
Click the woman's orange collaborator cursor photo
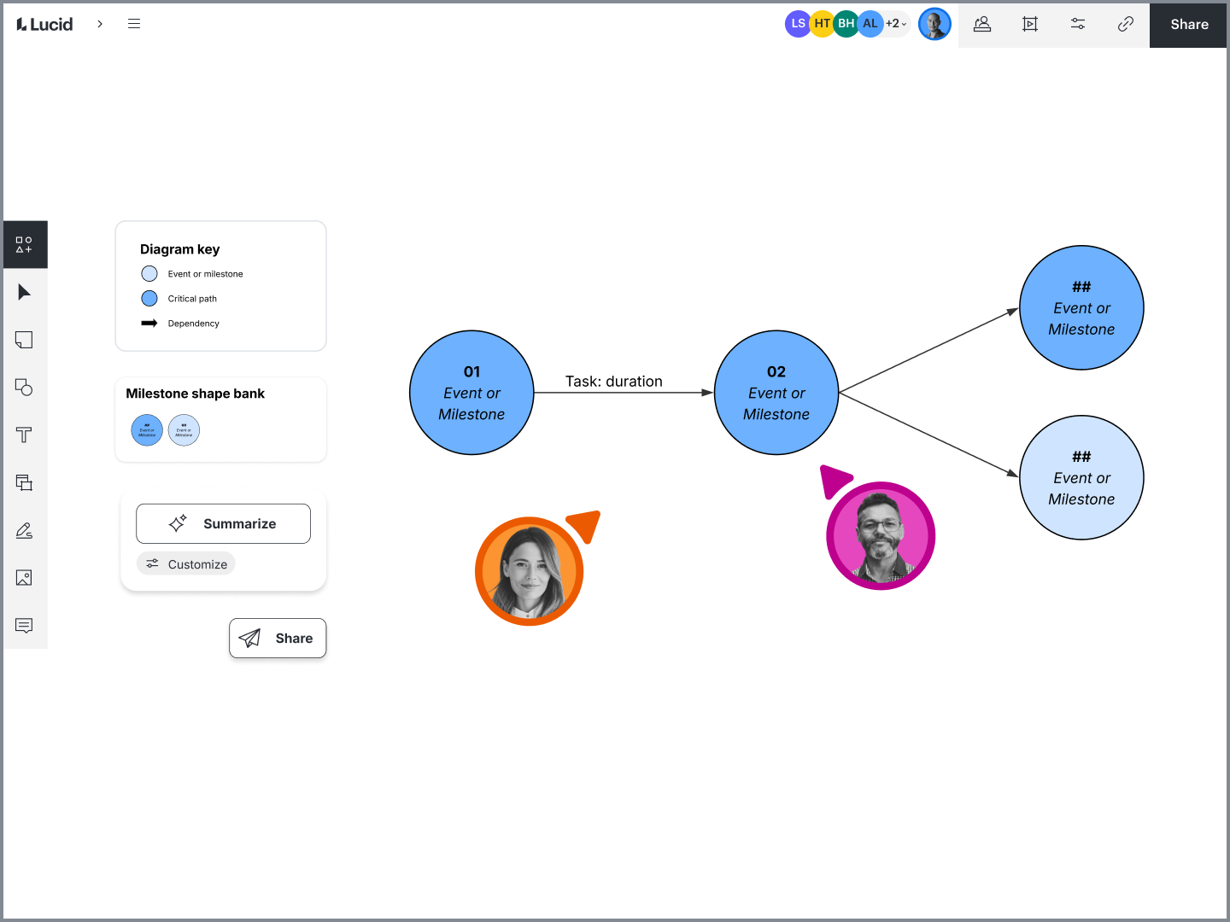pos(530,571)
